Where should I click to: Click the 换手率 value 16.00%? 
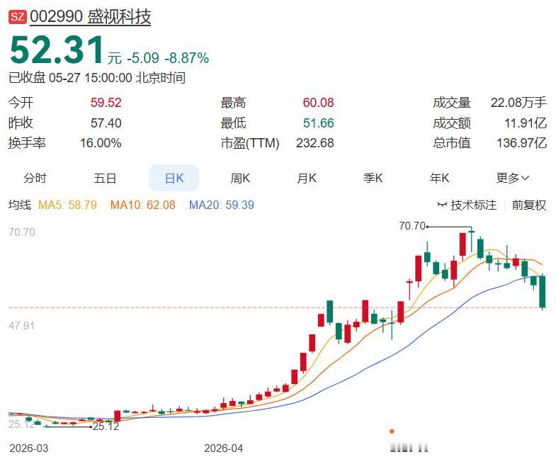point(101,143)
